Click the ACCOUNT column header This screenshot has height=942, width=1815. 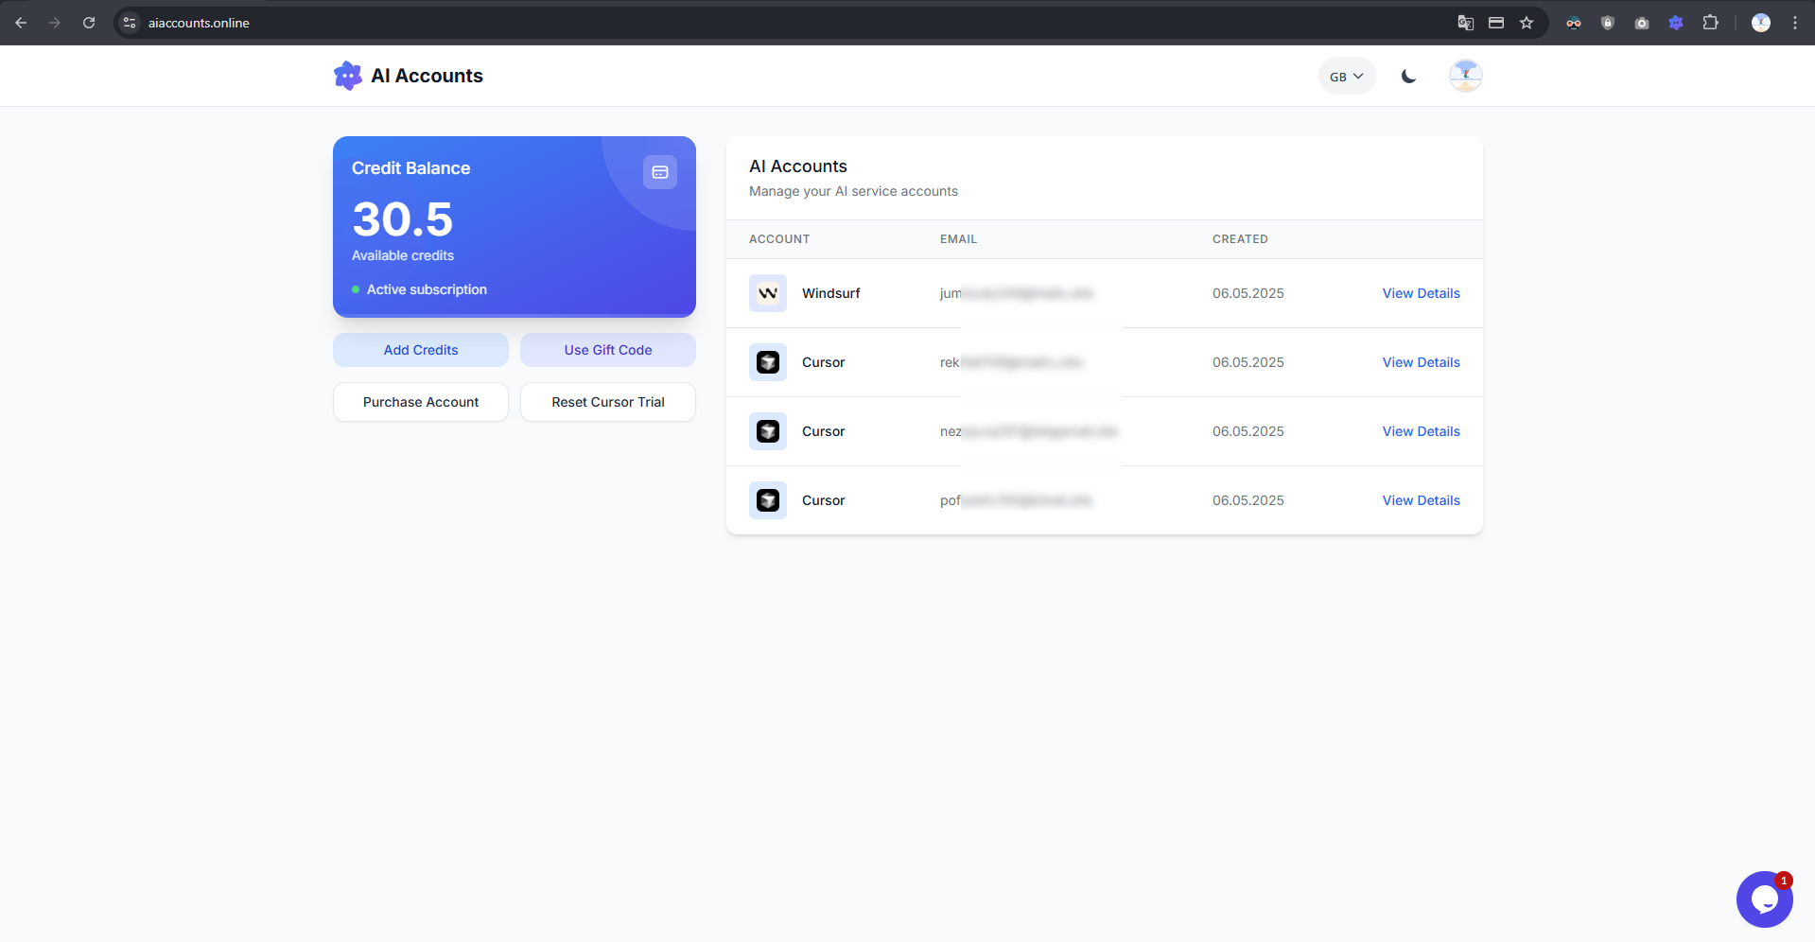point(779,239)
